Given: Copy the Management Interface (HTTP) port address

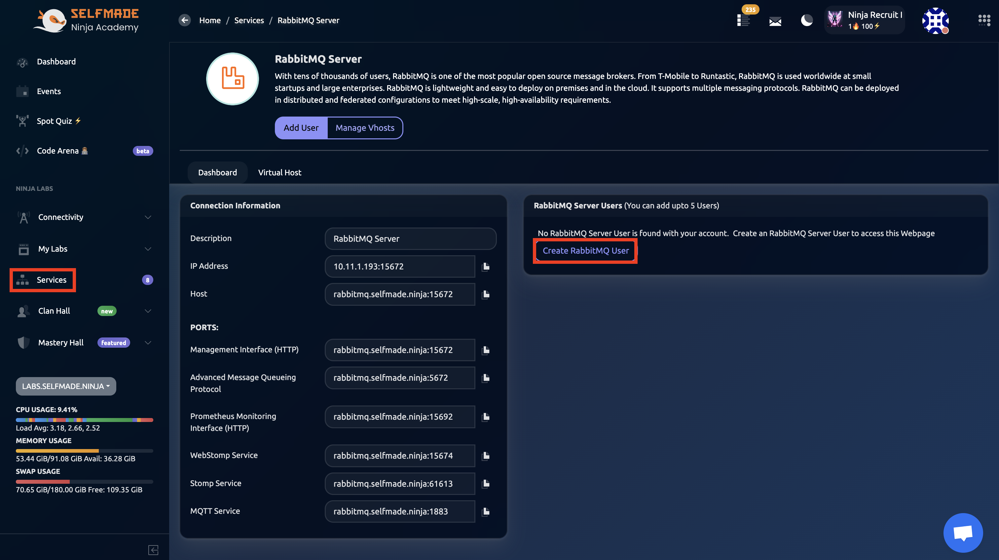Looking at the screenshot, I should click(486, 350).
